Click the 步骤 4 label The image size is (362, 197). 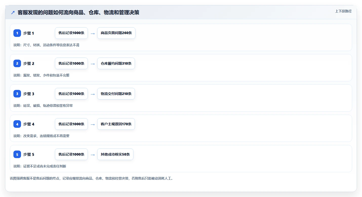[x=29, y=124]
